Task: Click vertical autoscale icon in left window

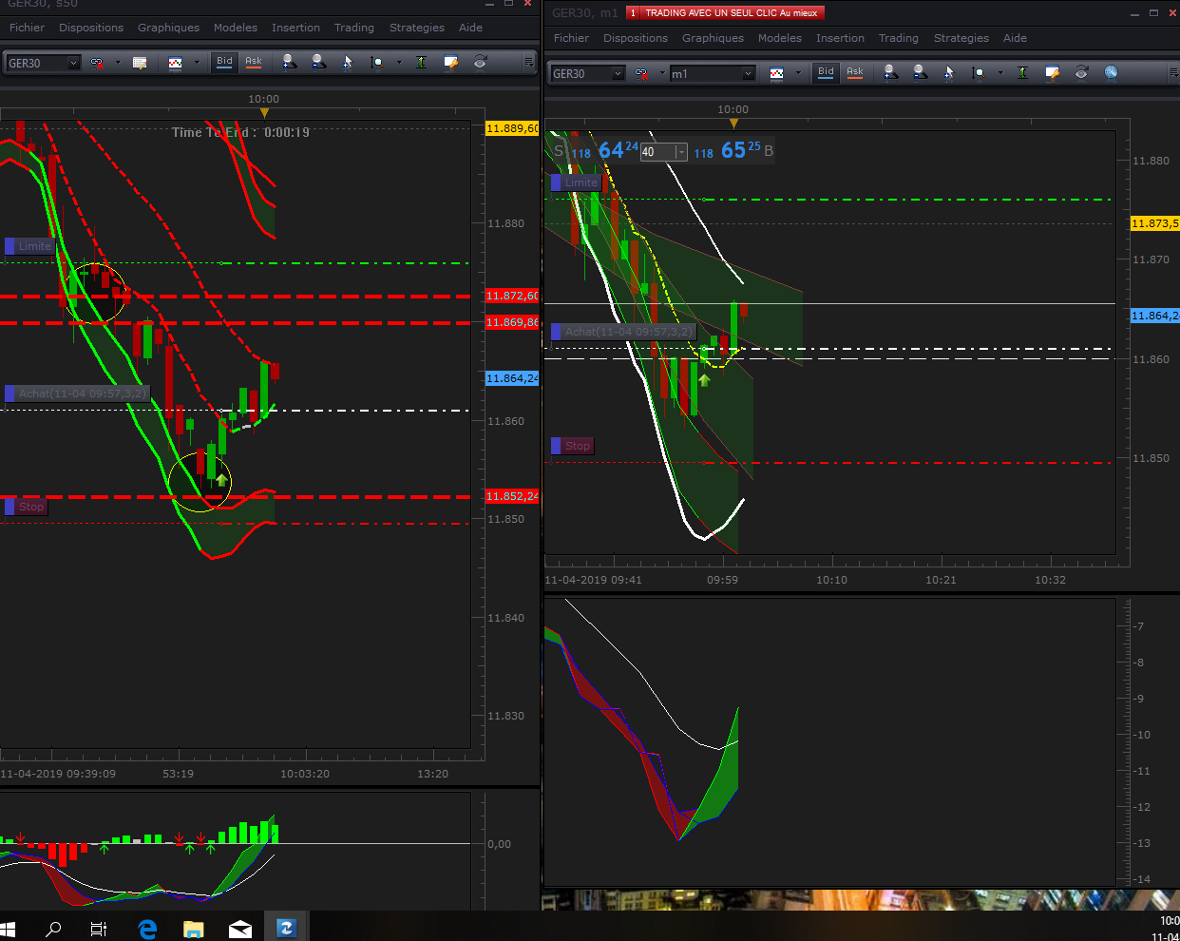Action: [421, 63]
